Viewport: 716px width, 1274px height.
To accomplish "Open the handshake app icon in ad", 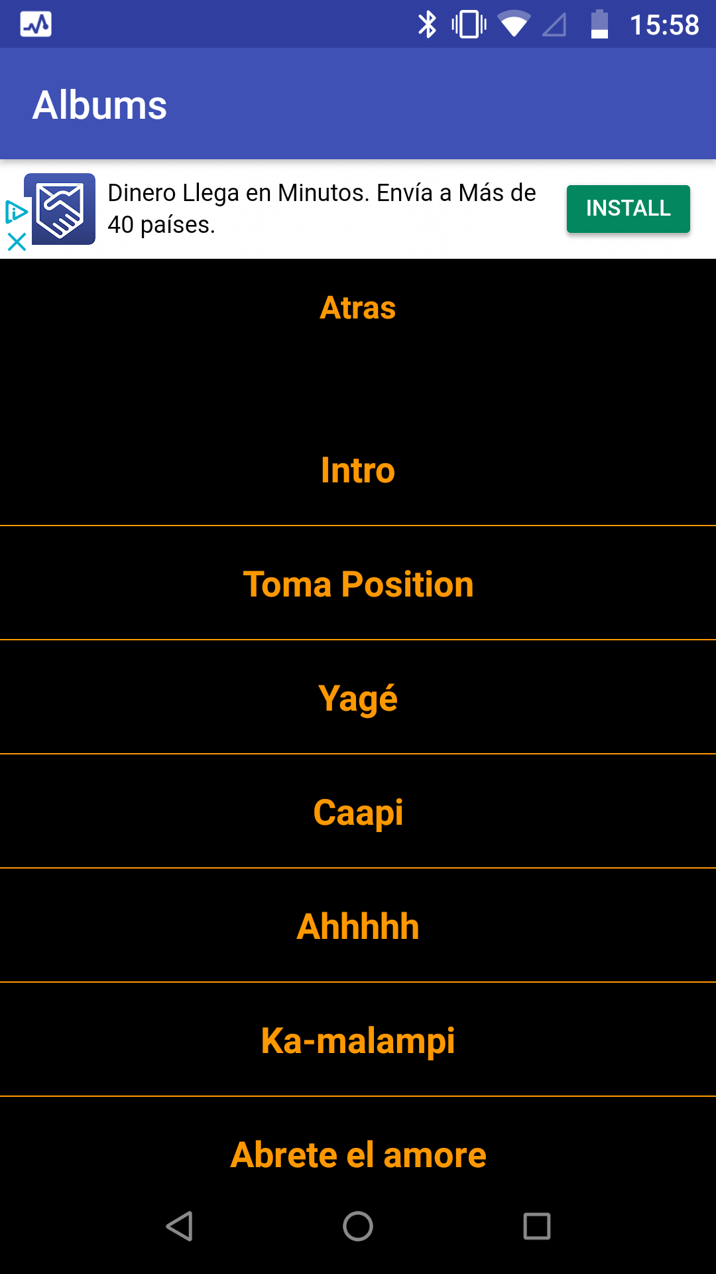I will point(60,209).
